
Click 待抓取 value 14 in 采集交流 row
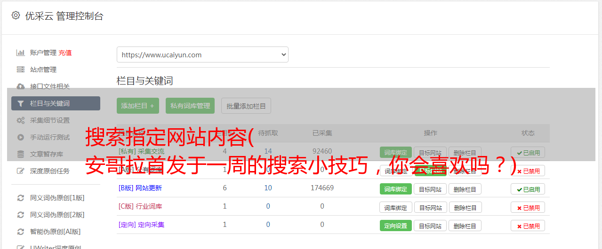coord(268,151)
